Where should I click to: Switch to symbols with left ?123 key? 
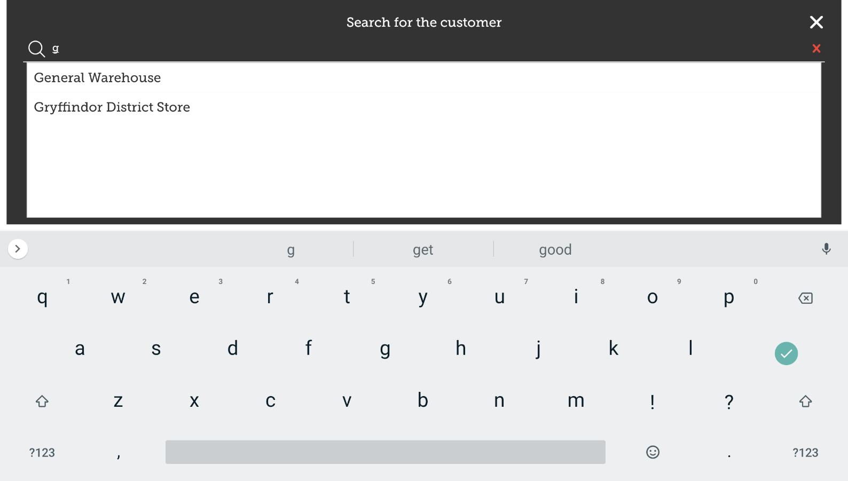(42, 453)
